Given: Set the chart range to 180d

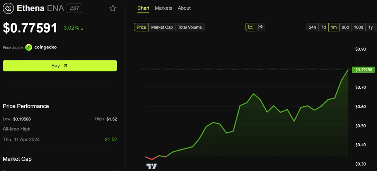Looking at the screenshot, I should tap(358, 27).
